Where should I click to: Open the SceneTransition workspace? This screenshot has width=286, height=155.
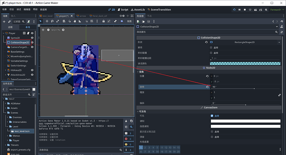pos(159,10)
